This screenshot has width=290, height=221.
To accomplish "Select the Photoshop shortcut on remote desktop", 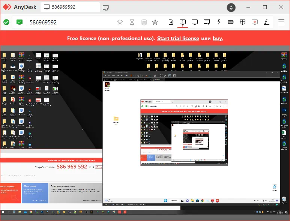I will point(284,111).
